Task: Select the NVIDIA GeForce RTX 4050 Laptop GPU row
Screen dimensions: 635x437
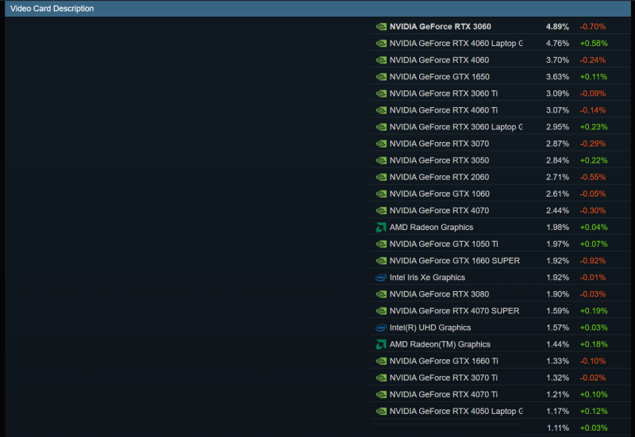Action: tap(456, 411)
